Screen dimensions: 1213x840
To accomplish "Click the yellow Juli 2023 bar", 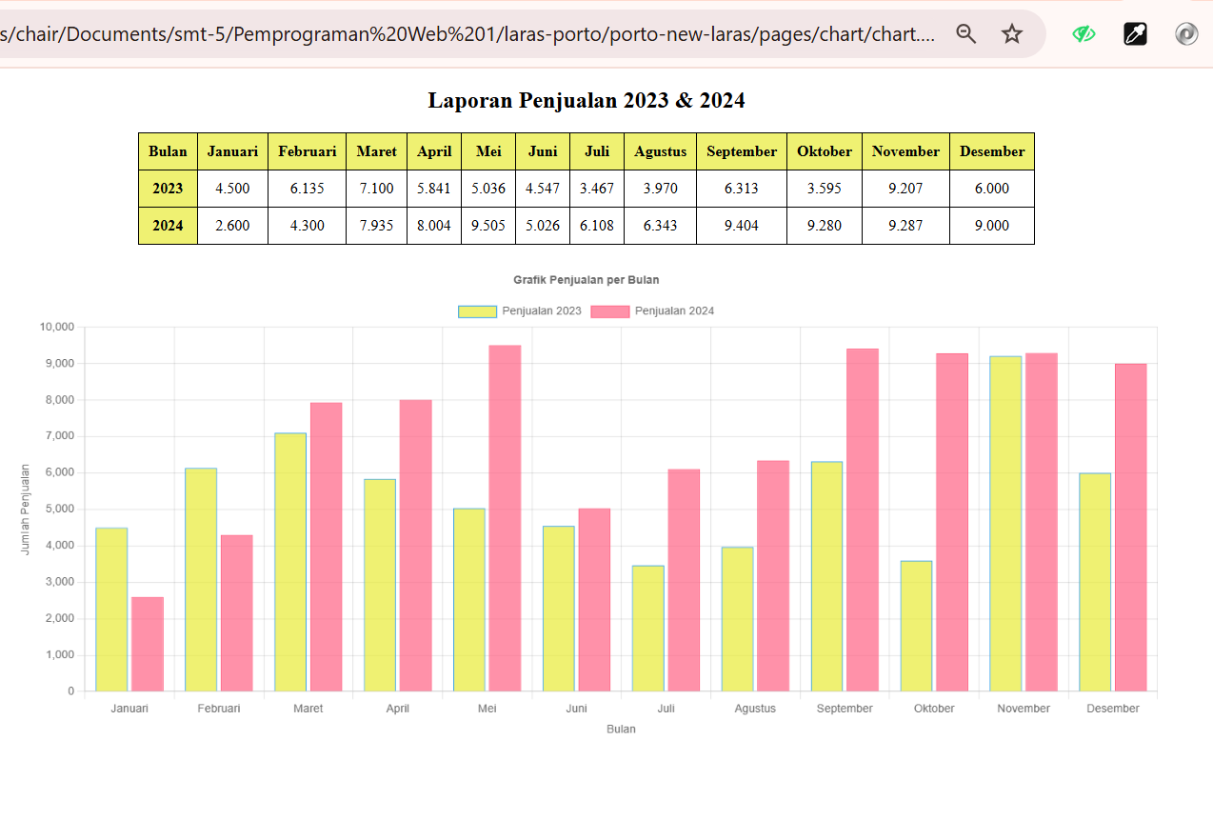I will pyautogui.click(x=648, y=629).
